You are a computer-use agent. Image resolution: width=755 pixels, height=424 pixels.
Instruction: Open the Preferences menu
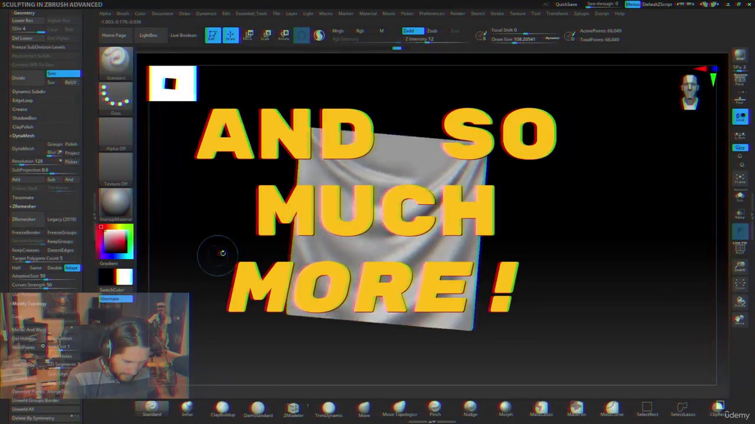click(432, 13)
